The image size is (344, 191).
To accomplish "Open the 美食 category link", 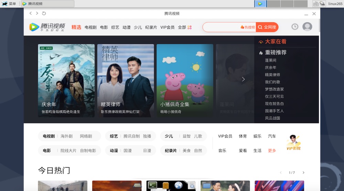I will click(x=186, y=151).
